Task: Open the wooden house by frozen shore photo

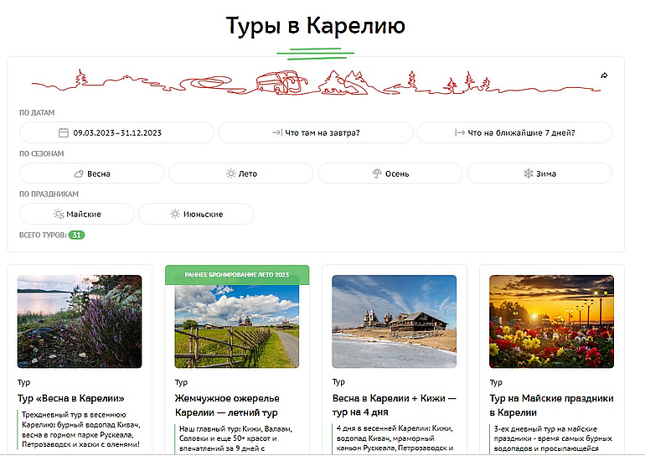Action: point(394,322)
